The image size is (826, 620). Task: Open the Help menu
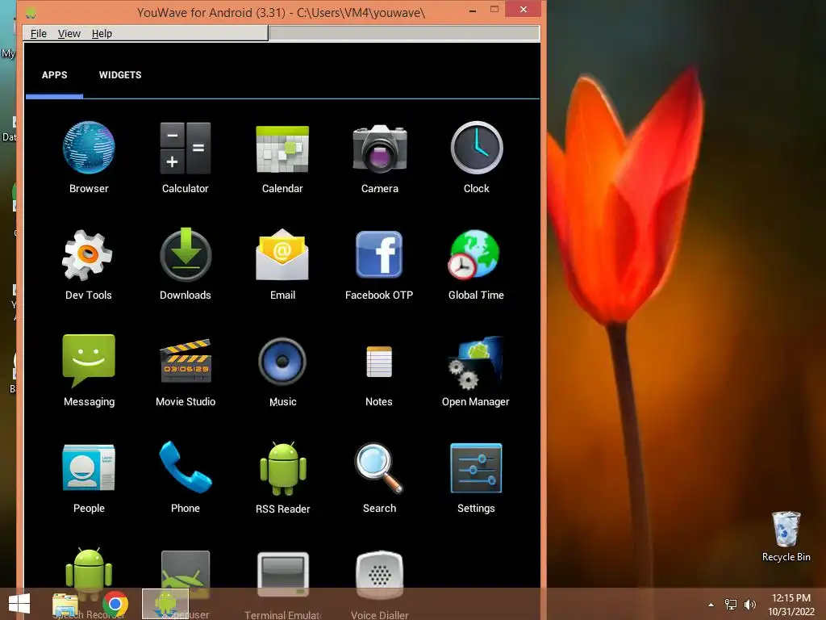click(x=102, y=33)
